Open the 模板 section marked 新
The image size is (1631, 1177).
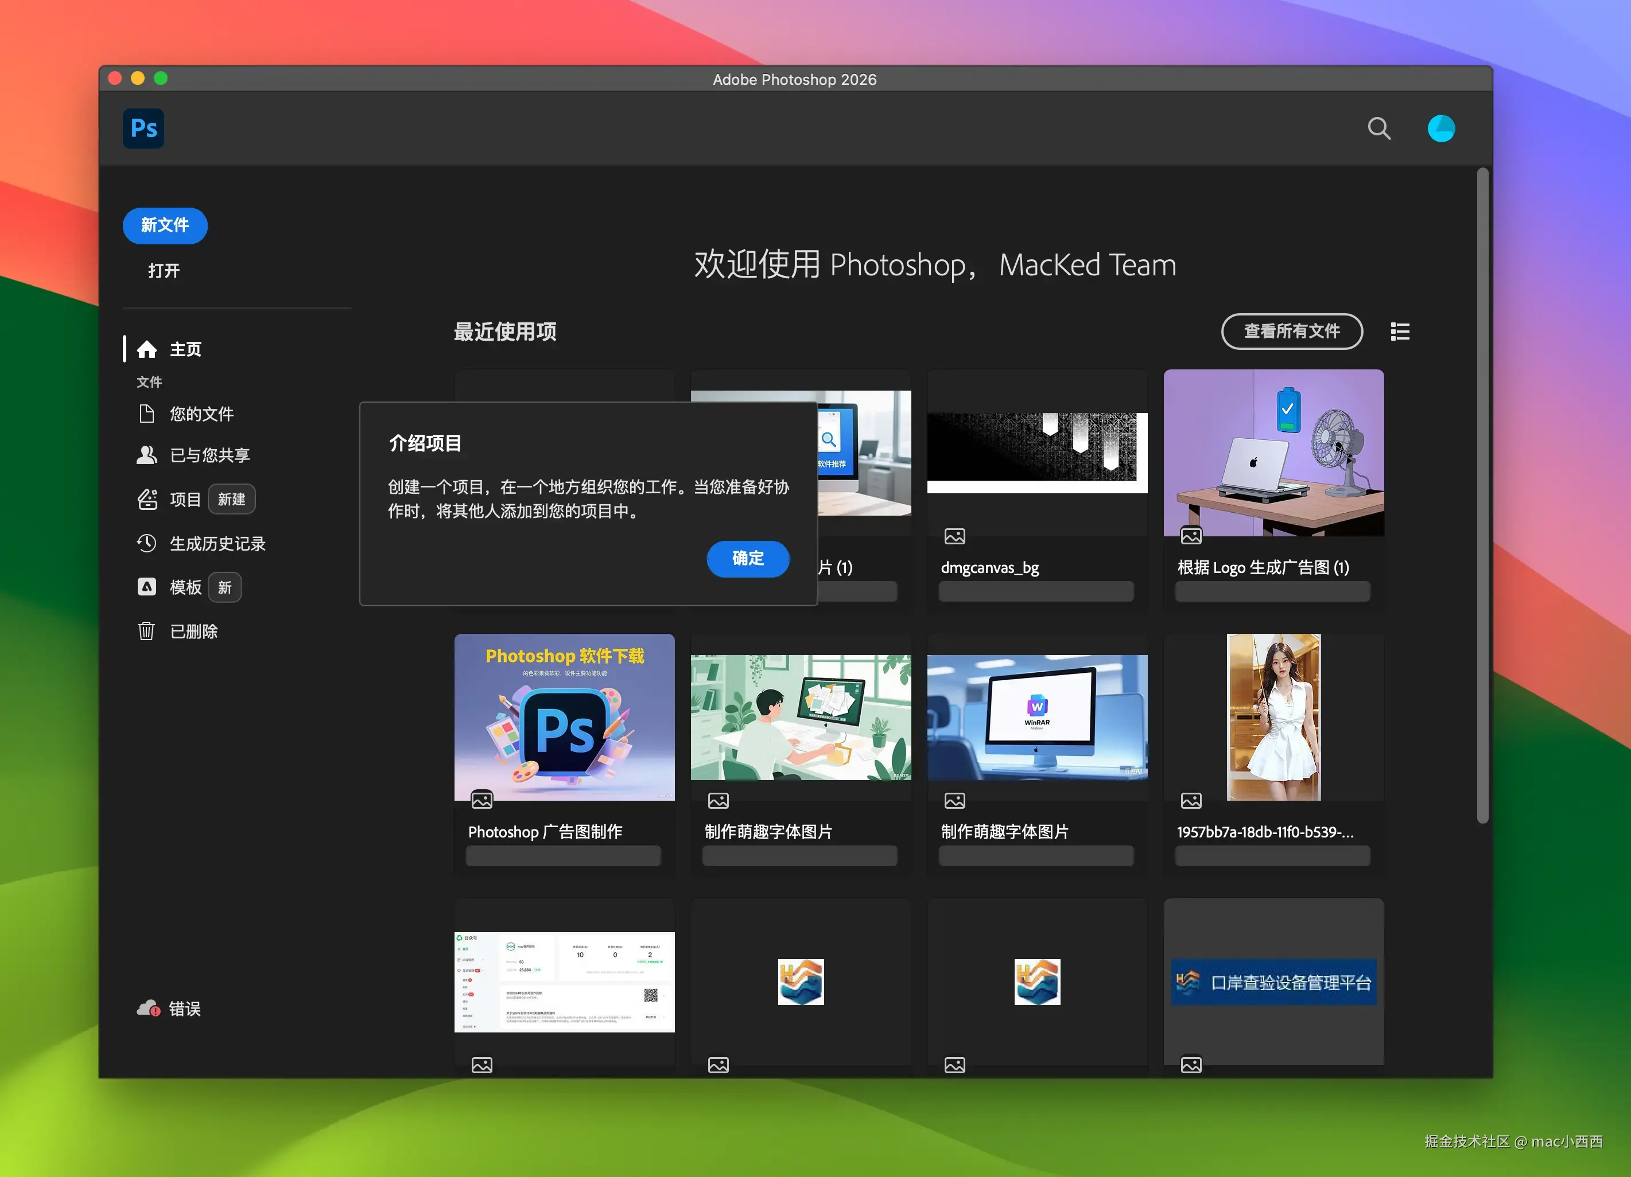[x=185, y=587]
